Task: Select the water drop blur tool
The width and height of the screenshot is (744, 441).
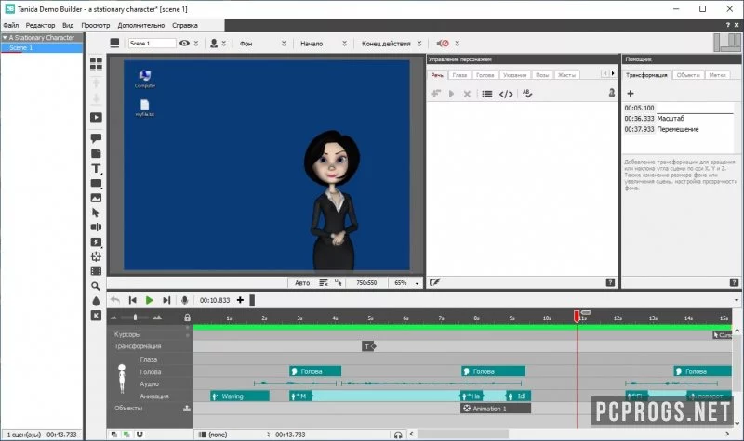Action: [96, 301]
